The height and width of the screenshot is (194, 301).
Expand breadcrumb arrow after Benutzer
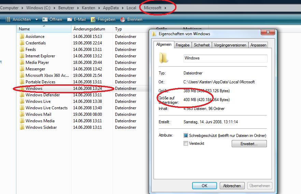pos(78,8)
